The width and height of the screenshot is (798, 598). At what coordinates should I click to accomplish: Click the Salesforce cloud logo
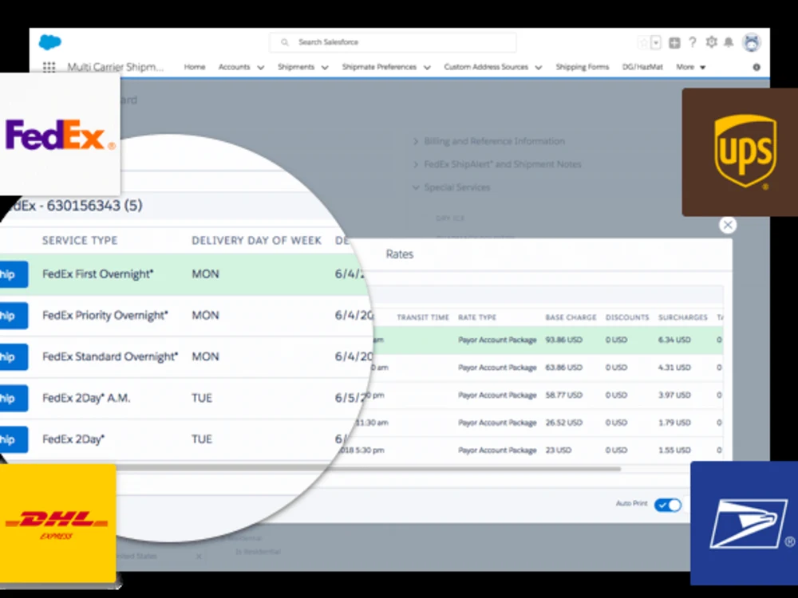point(49,42)
